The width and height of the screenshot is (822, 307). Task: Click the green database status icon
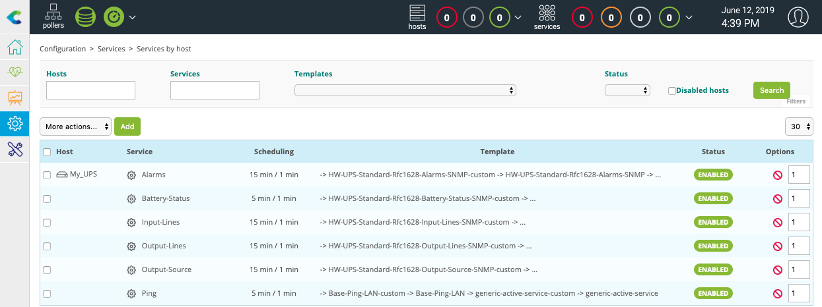point(85,16)
